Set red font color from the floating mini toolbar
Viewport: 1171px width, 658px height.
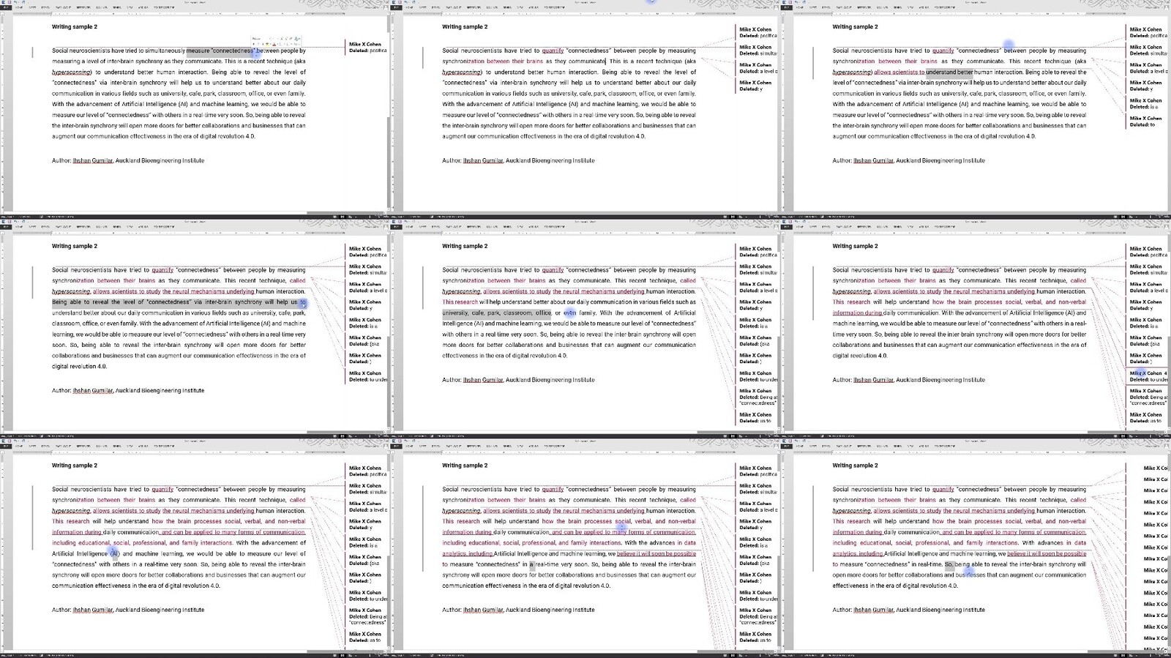pos(274,44)
